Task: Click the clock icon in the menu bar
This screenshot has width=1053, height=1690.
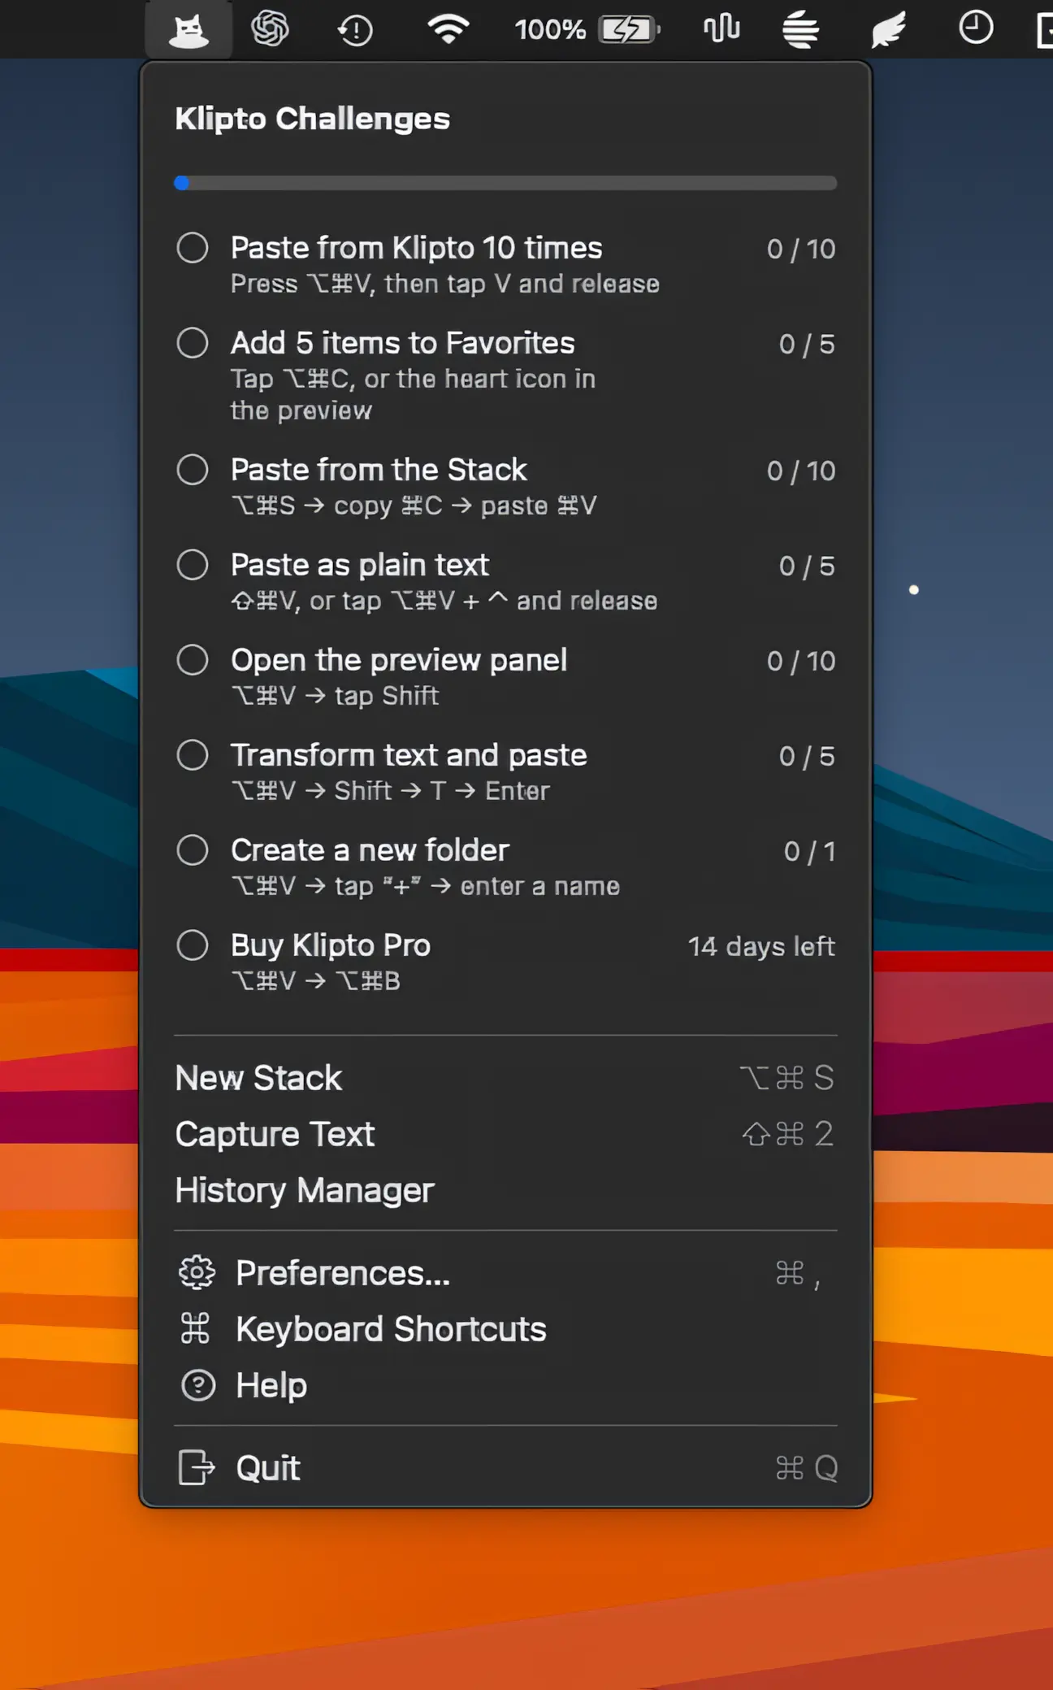Action: pos(976,28)
